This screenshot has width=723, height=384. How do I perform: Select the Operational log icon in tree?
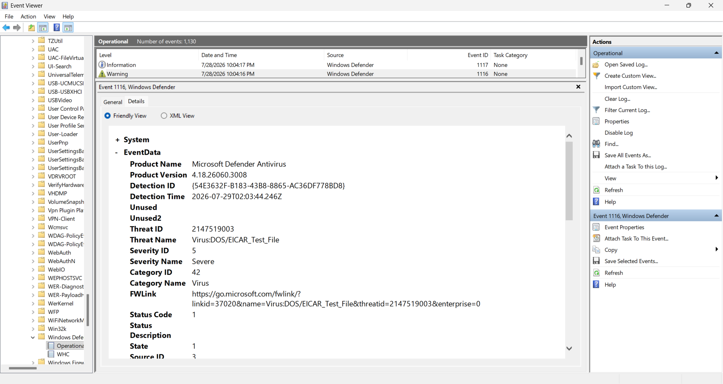click(x=51, y=346)
